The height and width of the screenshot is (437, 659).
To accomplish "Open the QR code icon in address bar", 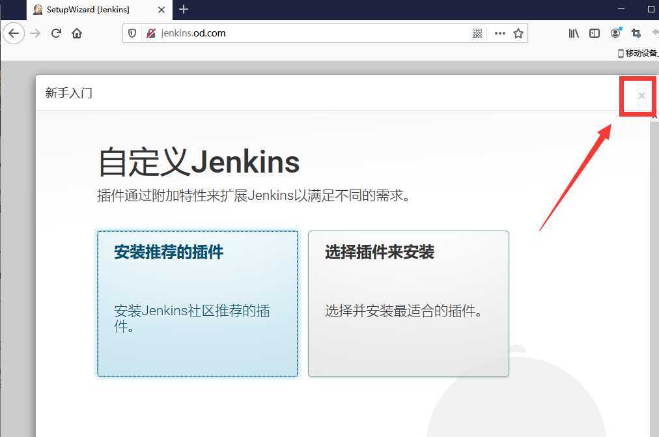I will 477,33.
